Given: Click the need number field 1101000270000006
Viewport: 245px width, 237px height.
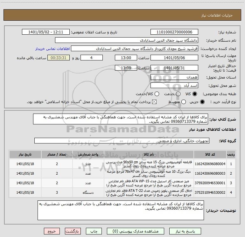Looking at the screenshot, I should [x=174, y=32].
